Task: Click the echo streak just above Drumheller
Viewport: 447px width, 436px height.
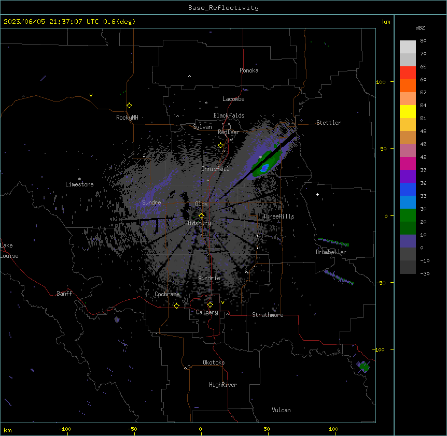Action: coord(333,242)
